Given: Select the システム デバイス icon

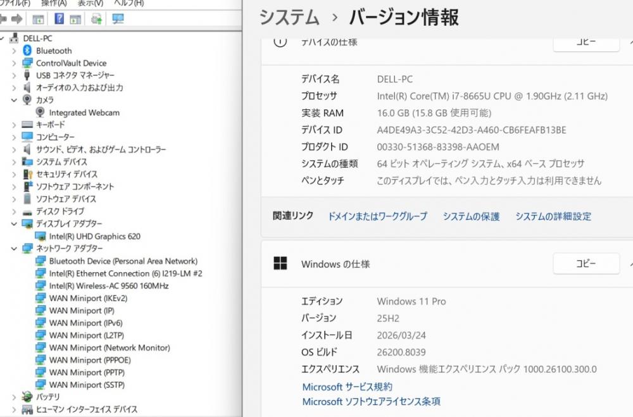Looking at the screenshot, I should click(27, 161).
